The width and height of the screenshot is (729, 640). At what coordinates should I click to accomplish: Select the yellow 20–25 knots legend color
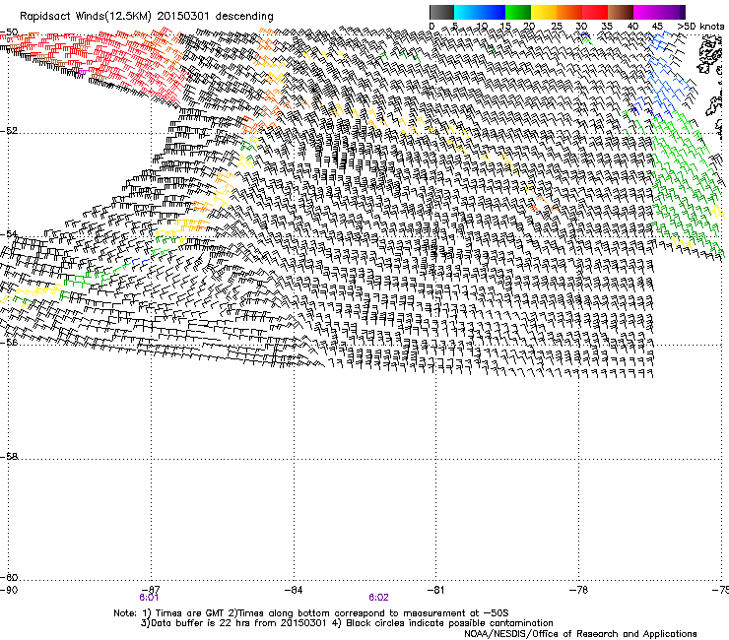tap(544, 12)
